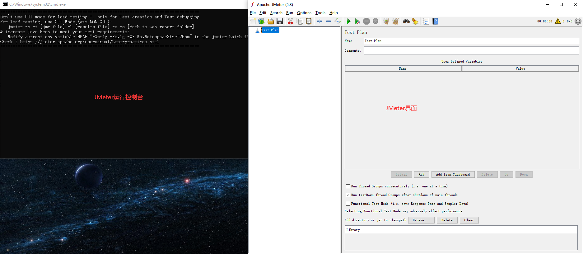Click Add from Clipboard button
The image size is (583, 254).
453,174
